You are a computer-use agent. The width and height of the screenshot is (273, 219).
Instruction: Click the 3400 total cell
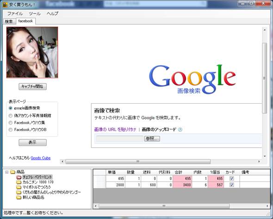(182, 185)
